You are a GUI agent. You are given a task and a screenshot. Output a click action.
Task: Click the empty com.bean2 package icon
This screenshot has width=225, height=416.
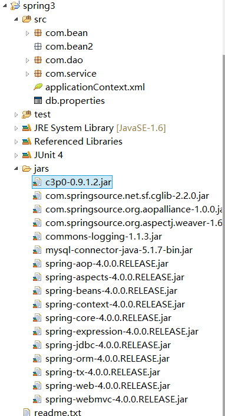pyautogui.click(x=38, y=47)
